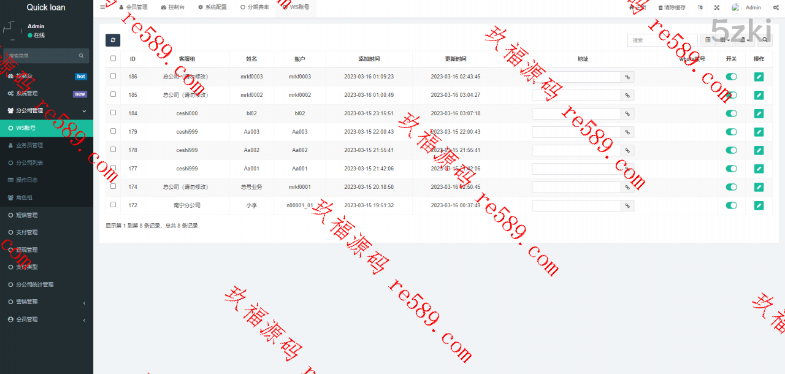Click the edit icon for row 172
This screenshot has height=374, width=785.
click(x=759, y=205)
